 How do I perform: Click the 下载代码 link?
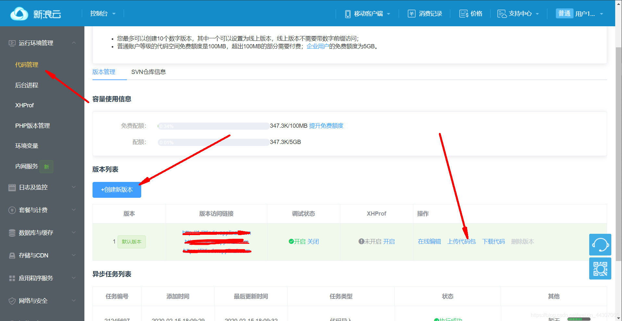pyautogui.click(x=493, y=242)
